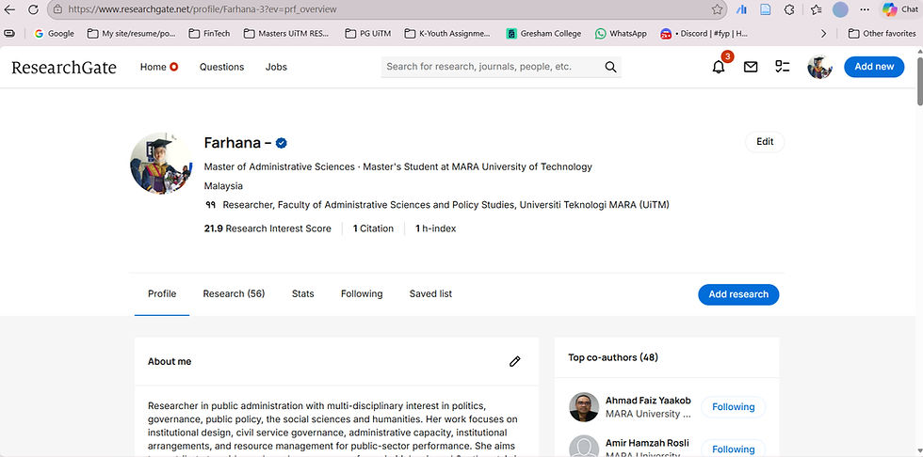
Task: Open the Copilot Chat button
Action: (x=900, y=9)
